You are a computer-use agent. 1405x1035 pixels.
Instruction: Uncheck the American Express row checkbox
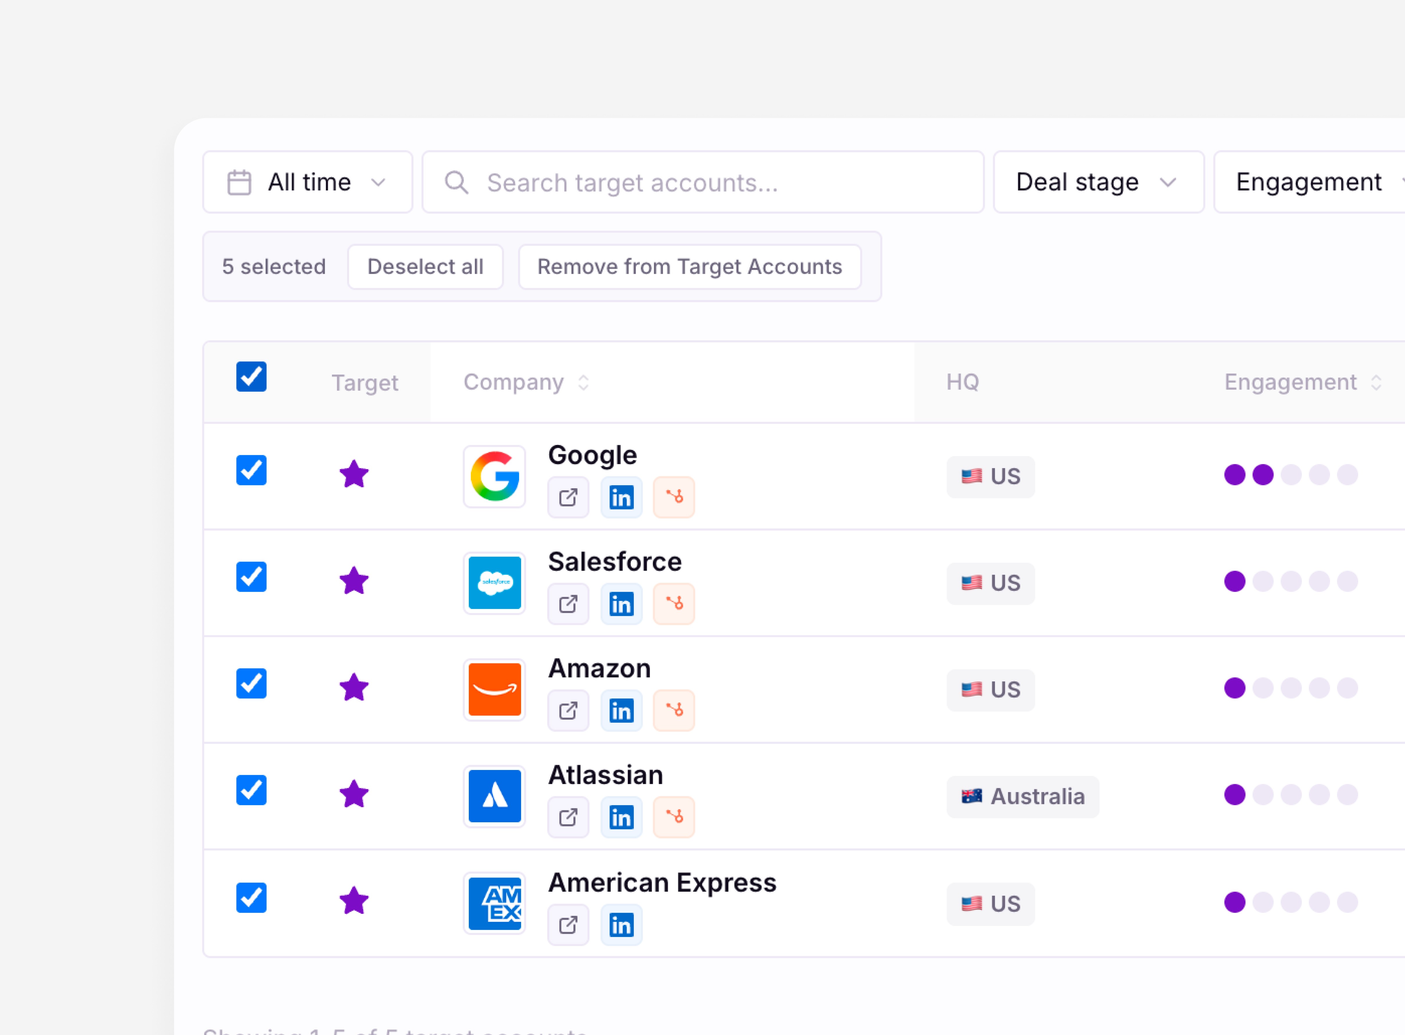pyautogui.click(x=251, y=898)
